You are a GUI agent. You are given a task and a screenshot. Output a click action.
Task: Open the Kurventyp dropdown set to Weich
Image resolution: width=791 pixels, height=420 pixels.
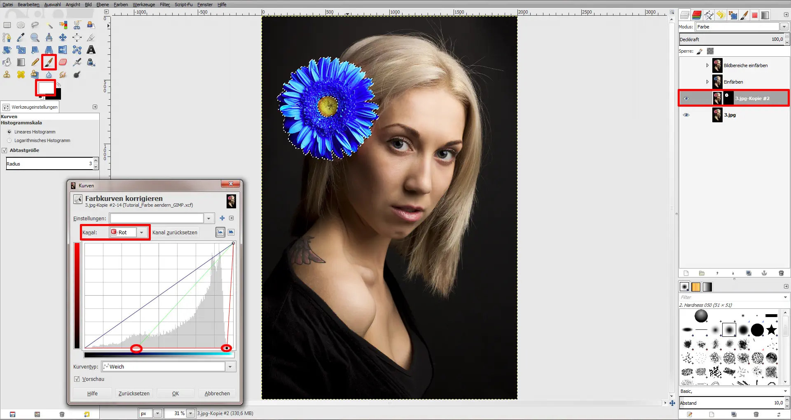point(230,366)
